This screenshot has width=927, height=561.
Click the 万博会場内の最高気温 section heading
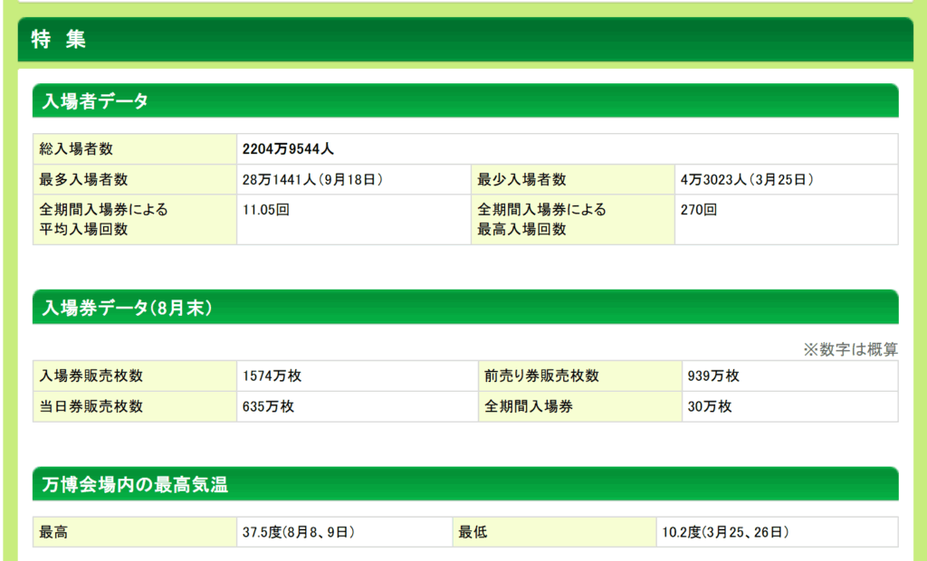click(134, 485)
